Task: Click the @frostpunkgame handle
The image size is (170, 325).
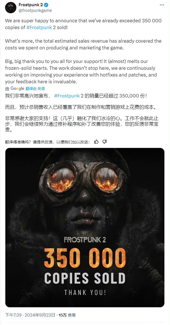Action: (36, 10)
